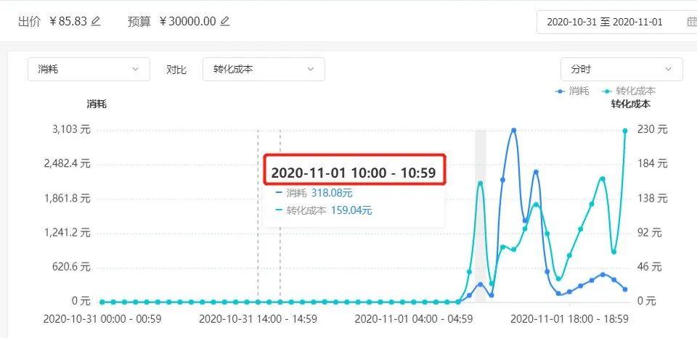Expand the 转化成本 comparison dropdown
Image resolution: width=697 pixels, height=338 pixels.
[264, 70]
